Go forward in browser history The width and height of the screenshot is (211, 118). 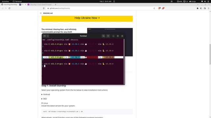(6, 8)
